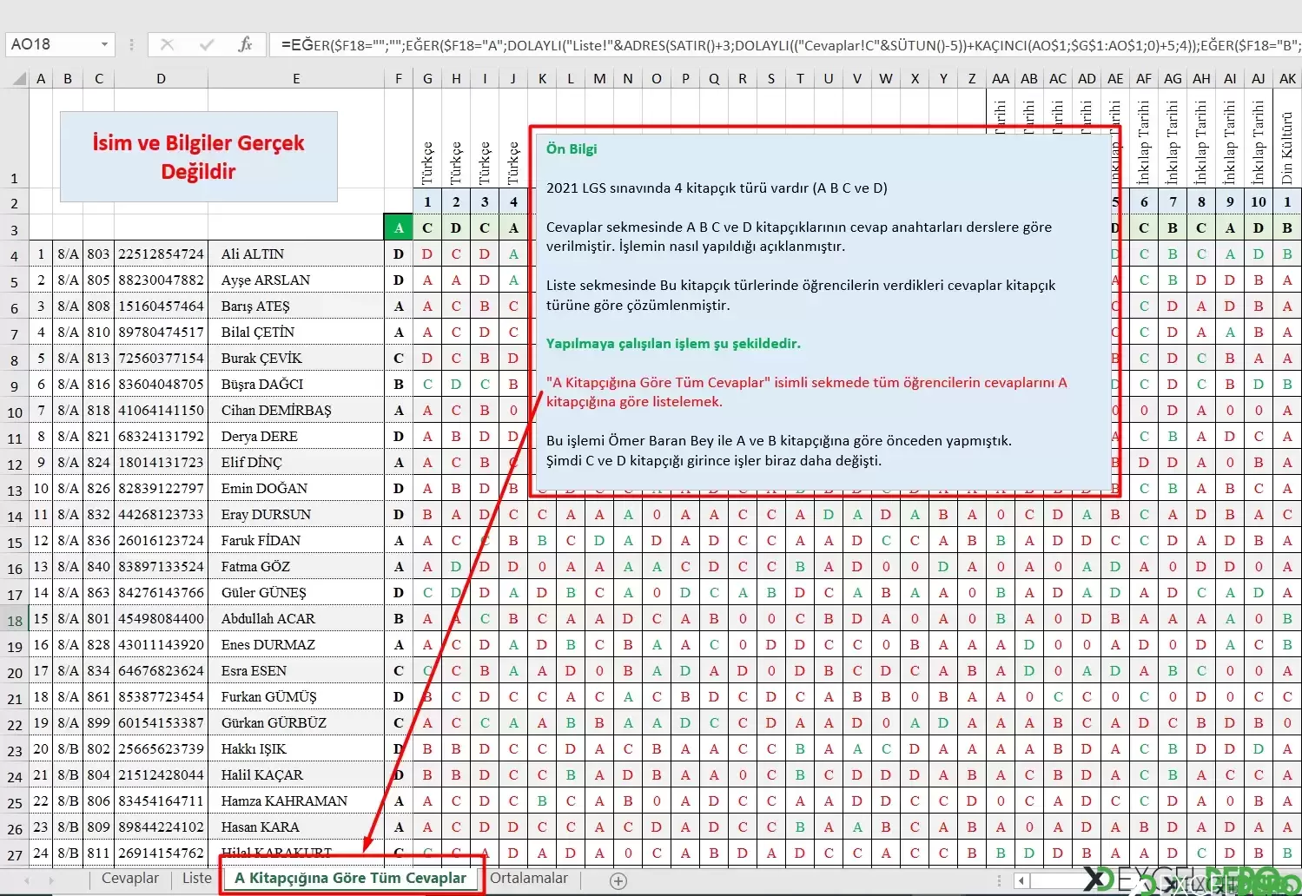This screenshot has height=896, width=1302.
Task: Click the cell with Faruk FİDAN
Action: click(x=296, y=540)
